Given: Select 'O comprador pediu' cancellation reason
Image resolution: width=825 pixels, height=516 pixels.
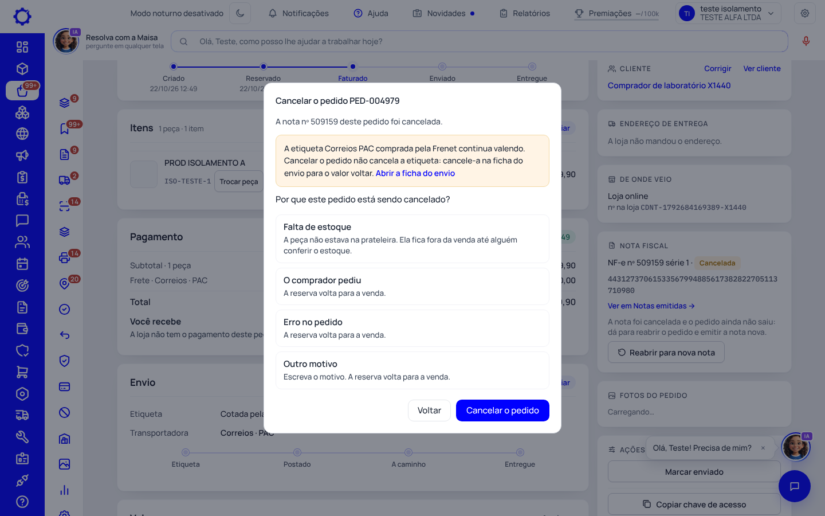Looking at the screenshot, I should (412, 286).
